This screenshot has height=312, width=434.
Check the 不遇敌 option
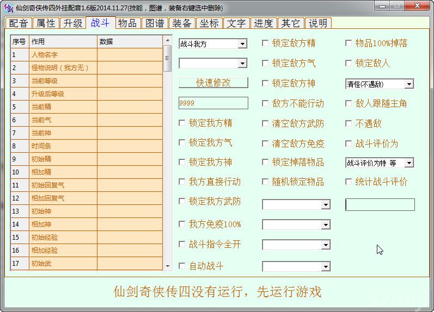(x=349, y=123)
